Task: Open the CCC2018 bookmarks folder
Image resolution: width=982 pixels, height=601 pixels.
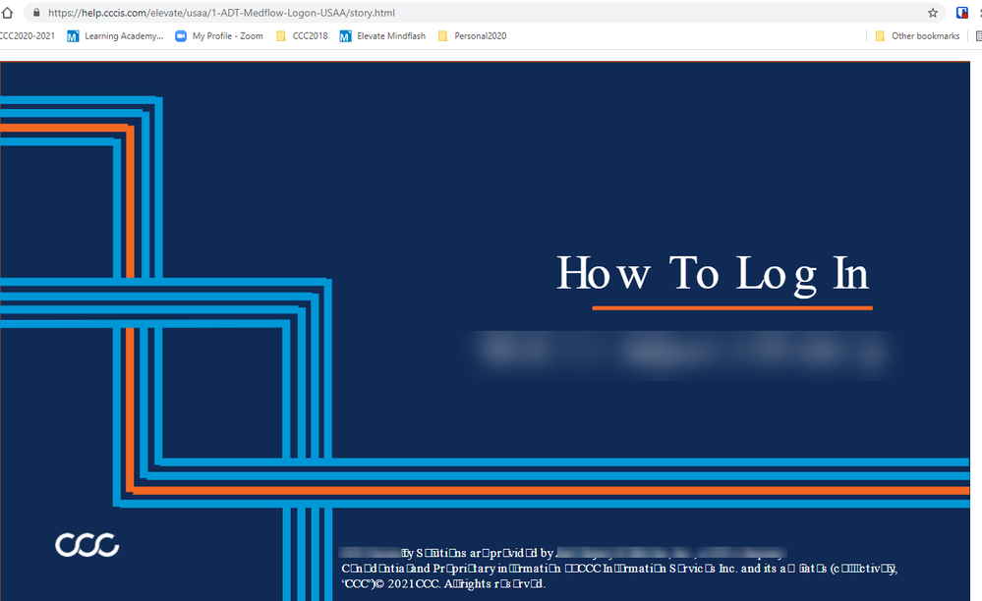Action: tap(302, 36)
